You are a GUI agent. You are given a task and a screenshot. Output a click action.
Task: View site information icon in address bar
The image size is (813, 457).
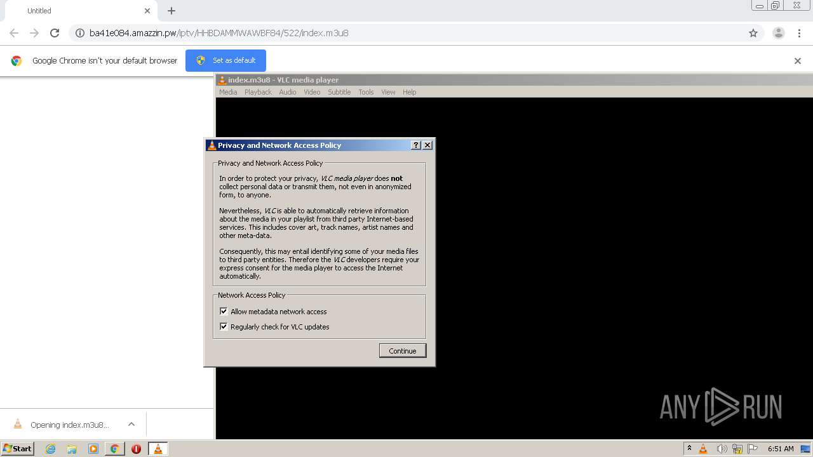tap(80, 33)
